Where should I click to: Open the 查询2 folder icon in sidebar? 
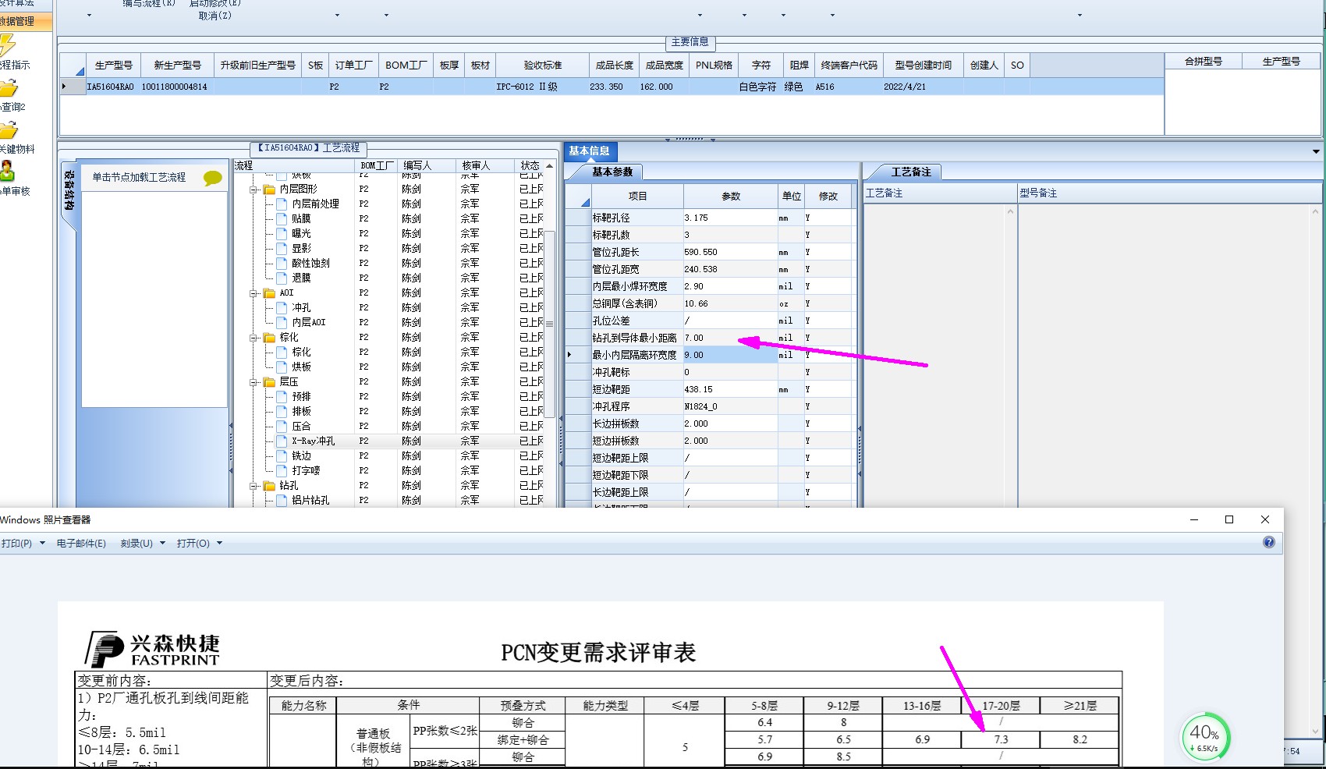point(8,88)
